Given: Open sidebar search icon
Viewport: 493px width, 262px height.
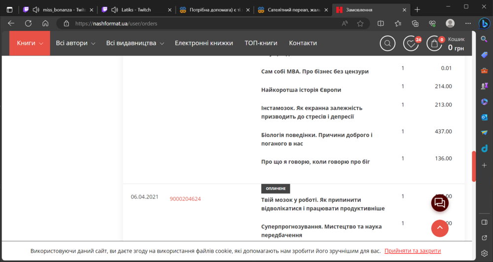Looking at the screenshot, I should 484,39.
